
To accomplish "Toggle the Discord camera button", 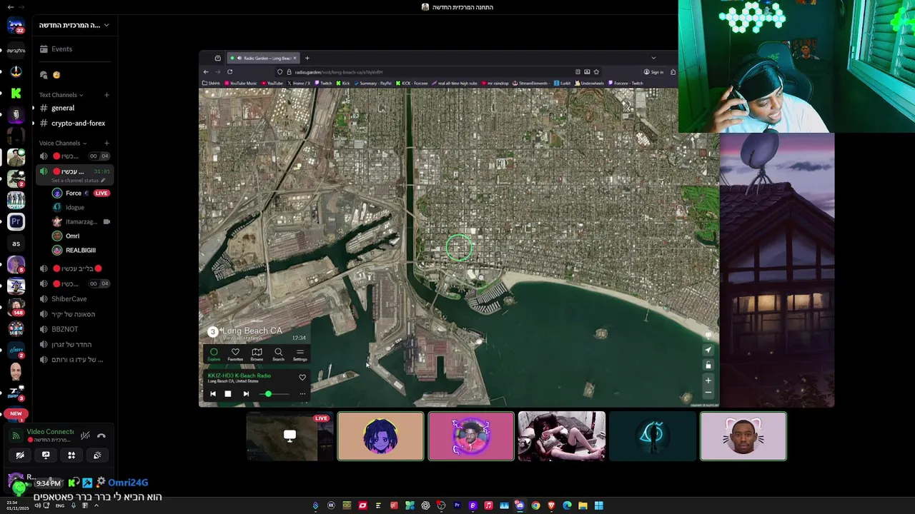I will point(20,455).
